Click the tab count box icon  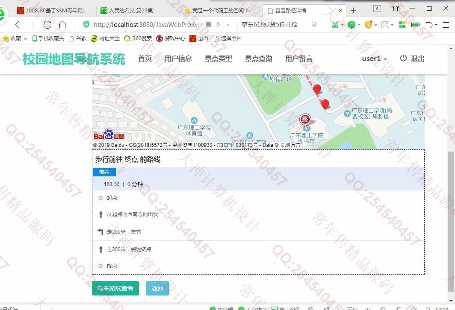(x=377, y=9)
